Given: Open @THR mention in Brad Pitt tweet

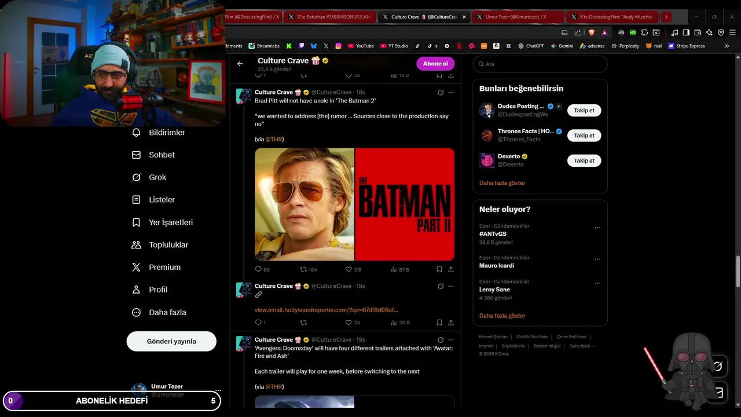Looking at the screenshot, I should click(273, 139).
